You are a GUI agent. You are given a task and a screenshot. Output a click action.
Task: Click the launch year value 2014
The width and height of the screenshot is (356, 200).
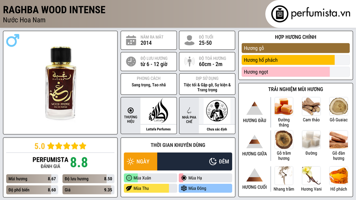pyautogui.click(x=146, y=43)
